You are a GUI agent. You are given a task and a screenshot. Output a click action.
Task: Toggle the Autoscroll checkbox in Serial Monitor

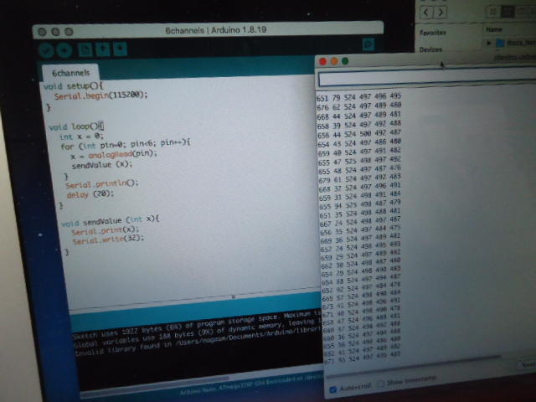(332, 389)
